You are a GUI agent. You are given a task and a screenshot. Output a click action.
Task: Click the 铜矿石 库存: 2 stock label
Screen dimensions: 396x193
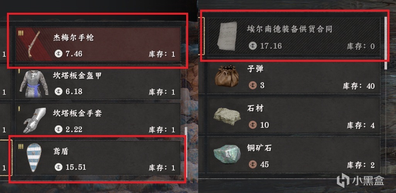point(360,165)
